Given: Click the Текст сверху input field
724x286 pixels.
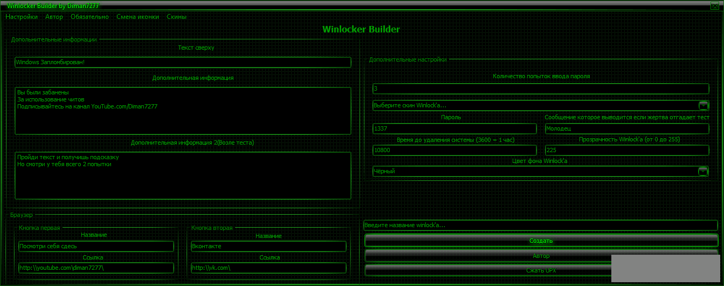Looking at the screenshot, I should [x=183, y=63].
